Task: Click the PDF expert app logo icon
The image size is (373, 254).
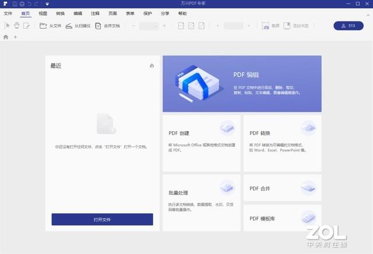Action: coord(5,3)
